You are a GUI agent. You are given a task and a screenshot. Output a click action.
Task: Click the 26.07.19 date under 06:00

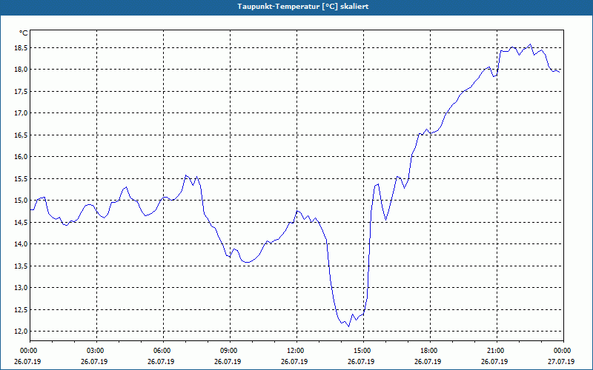[161, 361]
